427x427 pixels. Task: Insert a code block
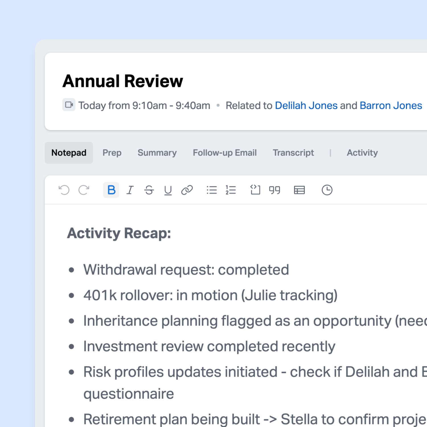click(255, 190)
